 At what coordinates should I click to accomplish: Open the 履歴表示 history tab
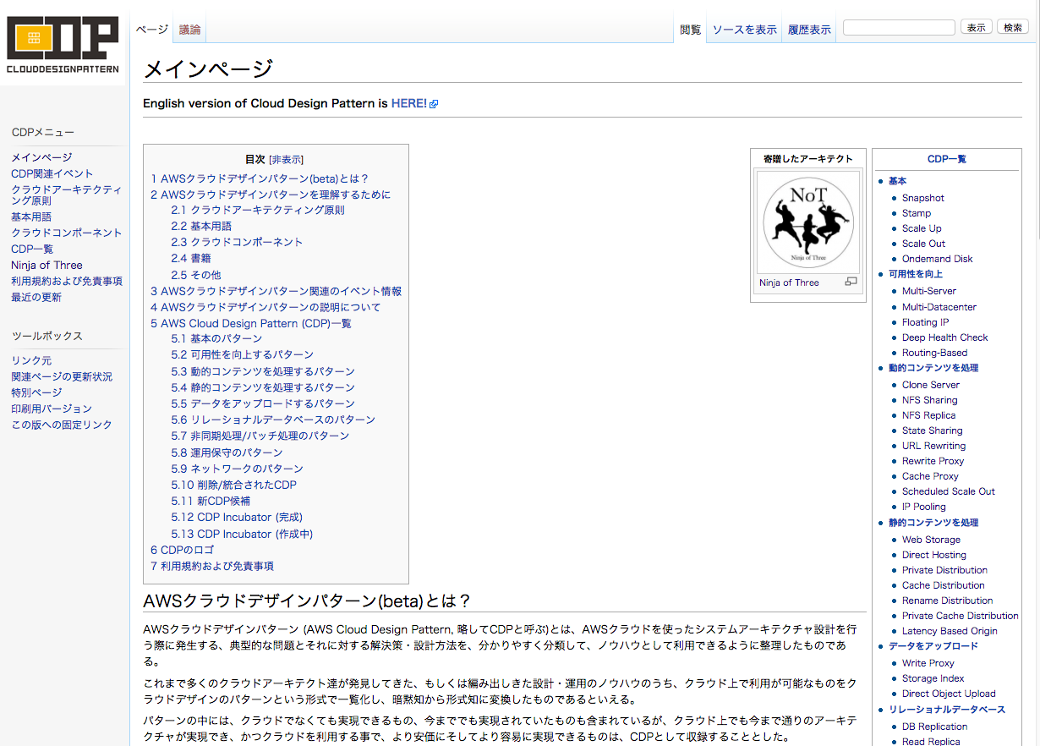809,30
